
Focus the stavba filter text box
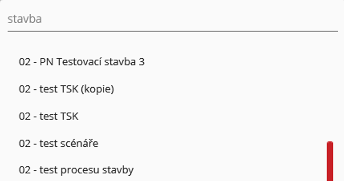click(x=172, y=19)
